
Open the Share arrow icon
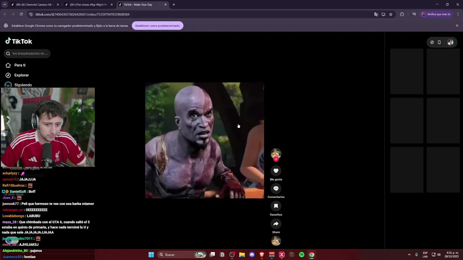click(276, 224)
